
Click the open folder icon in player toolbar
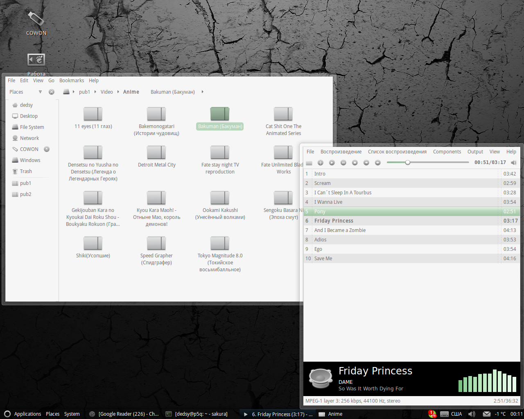coord(309,163)
